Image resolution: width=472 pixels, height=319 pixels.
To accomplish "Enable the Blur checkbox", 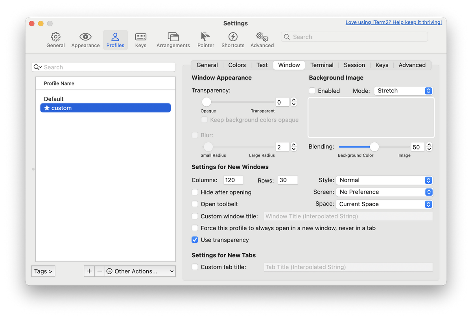I will [x=195, y=135].
